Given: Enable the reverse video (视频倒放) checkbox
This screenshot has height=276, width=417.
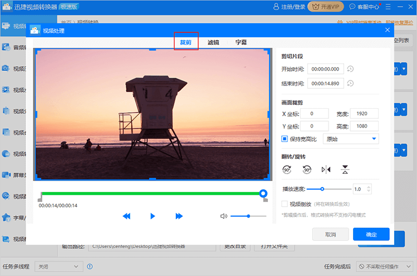Looking at the screenshot, I should click(285, 204).
